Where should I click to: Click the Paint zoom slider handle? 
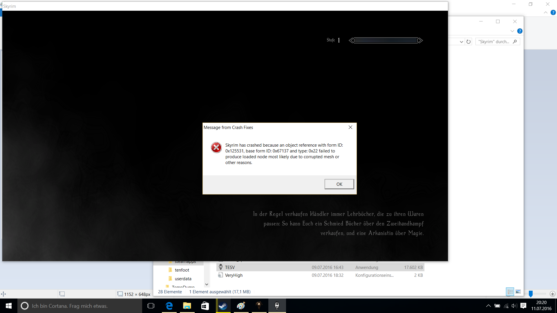(531, 294)
